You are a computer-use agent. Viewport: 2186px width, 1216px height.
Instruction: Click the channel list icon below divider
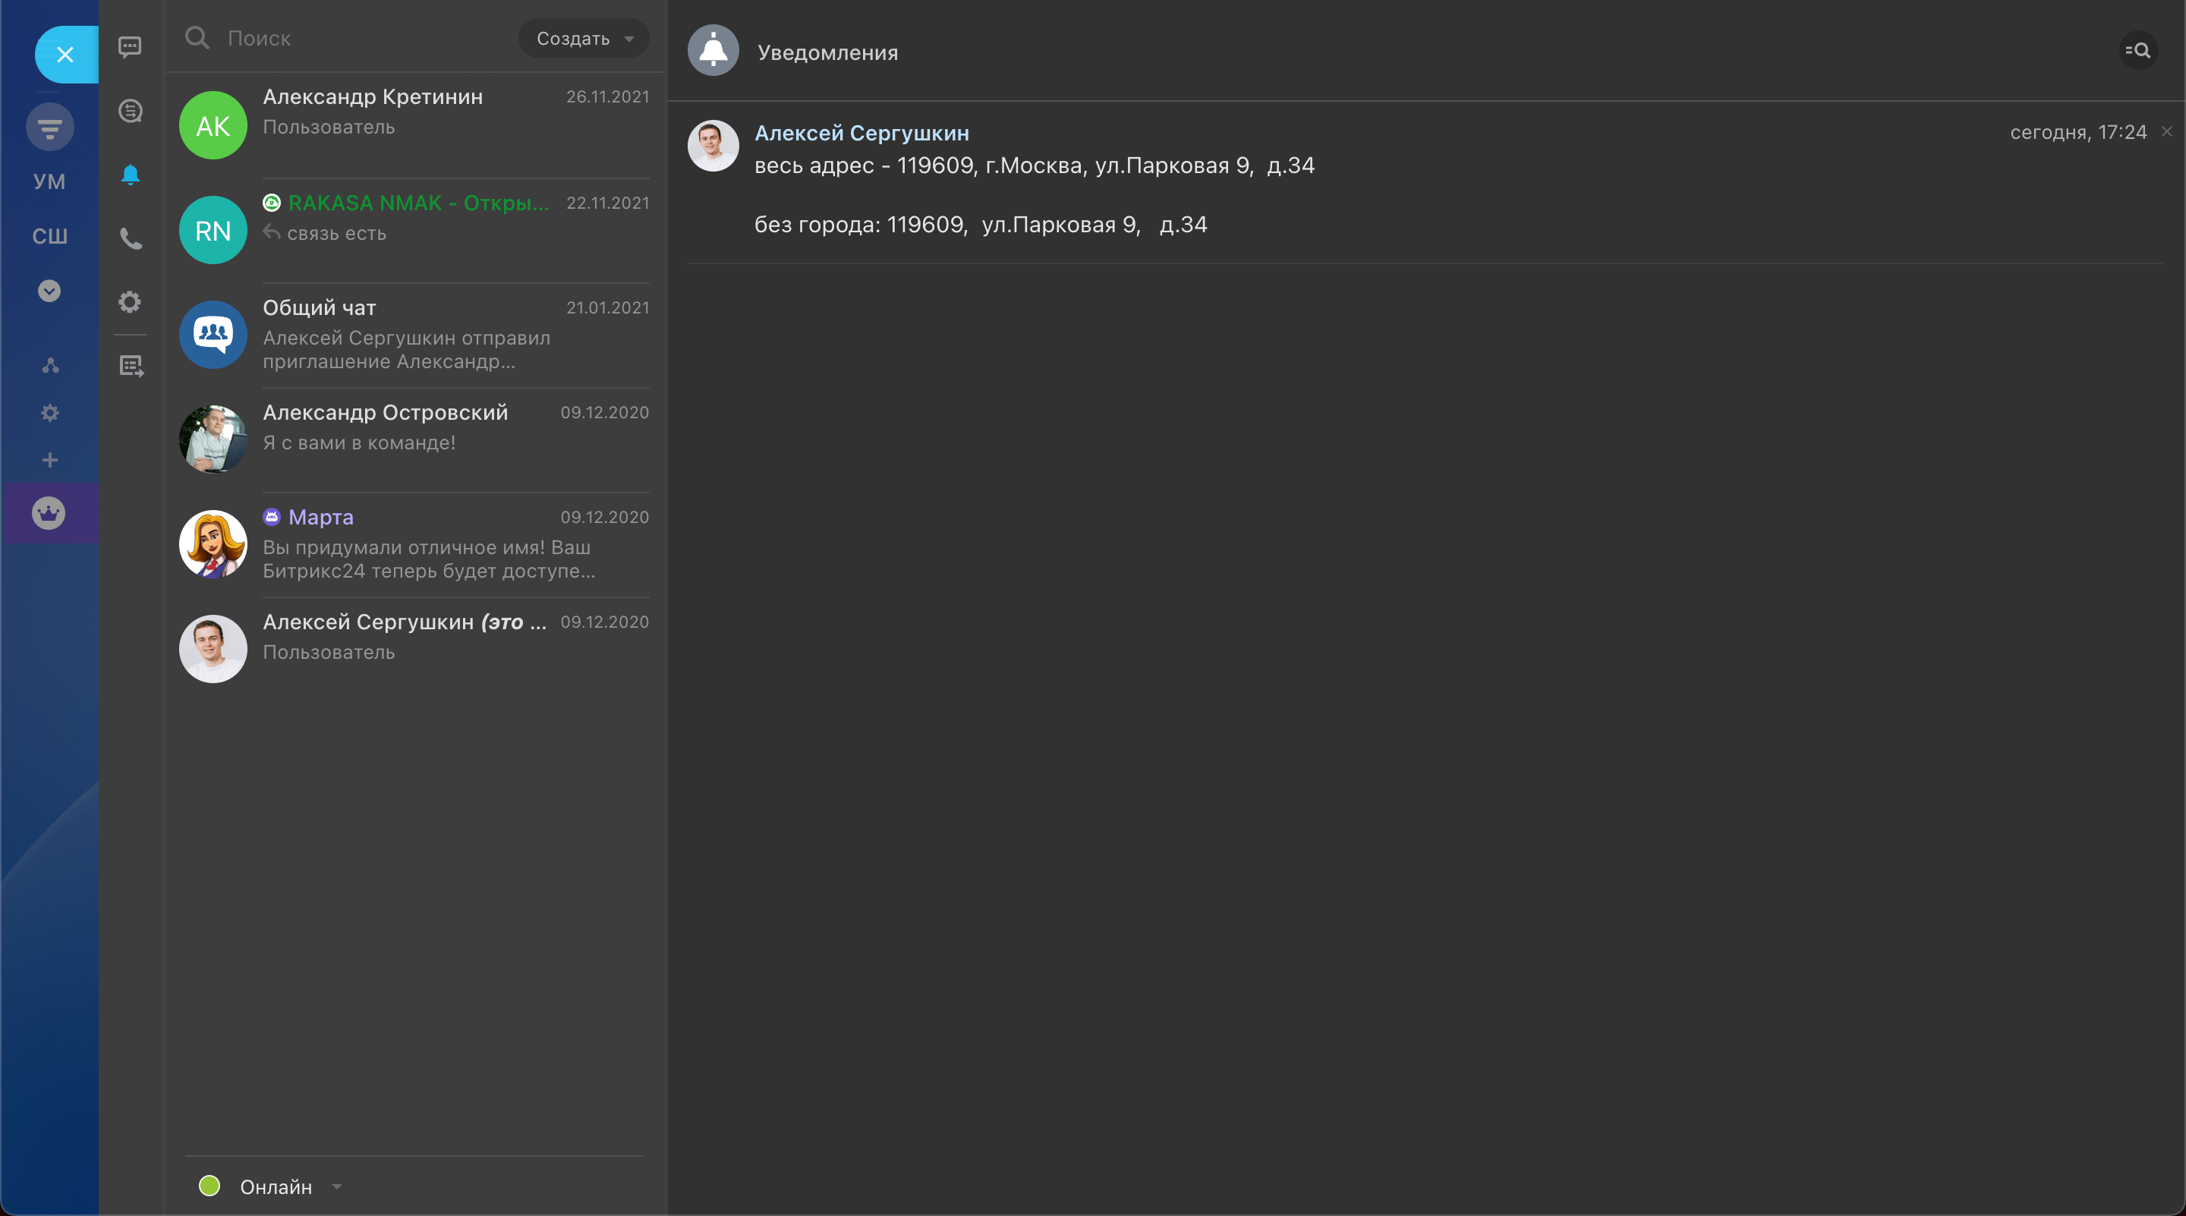(x=130, y=367)
